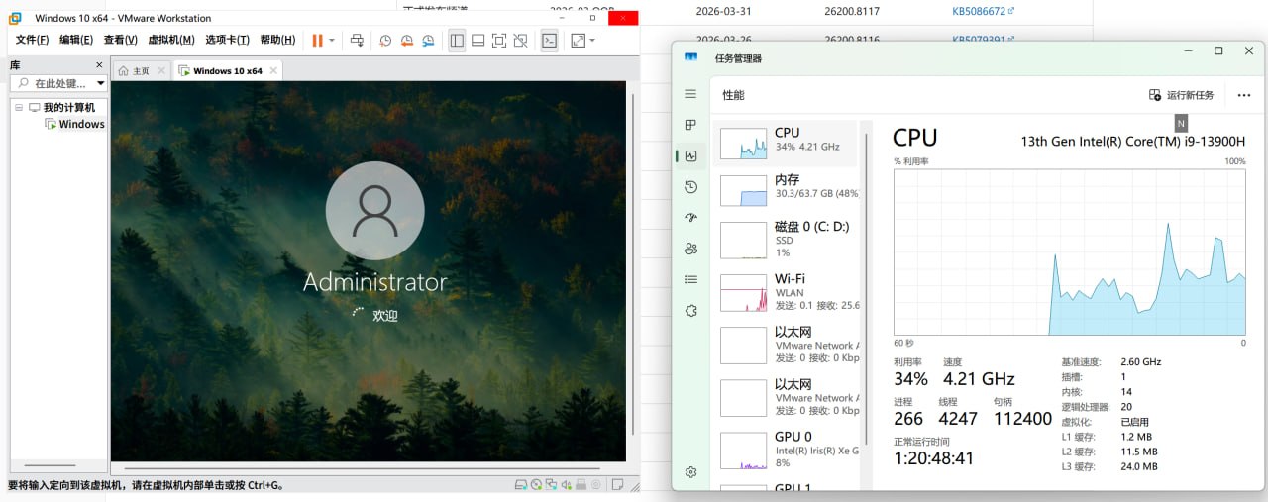Close the 主页 tab
The height and width of the screenshot is (502, 1268).
[159, 71]
